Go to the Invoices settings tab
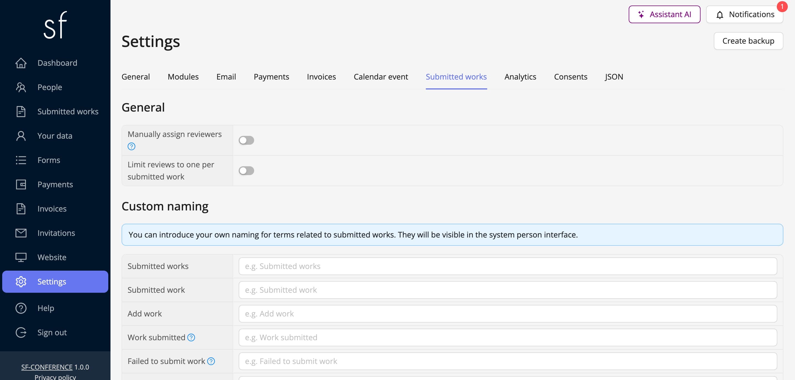The image size is (795, 380). point(321,77)
